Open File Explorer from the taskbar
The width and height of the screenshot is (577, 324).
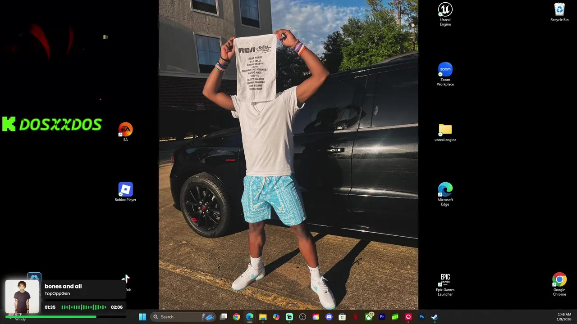pyautogui.click(x=263, y=317)
